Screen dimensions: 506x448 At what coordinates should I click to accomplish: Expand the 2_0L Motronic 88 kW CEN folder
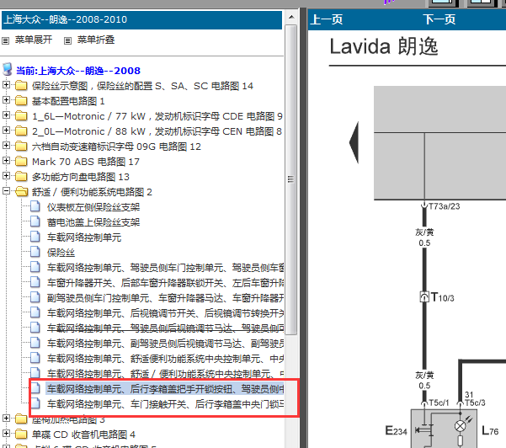pyautogui.click(x=6, y=130)
